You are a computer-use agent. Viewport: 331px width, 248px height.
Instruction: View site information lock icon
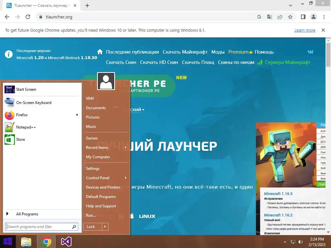pyautogui.click(x=41, y=17)
